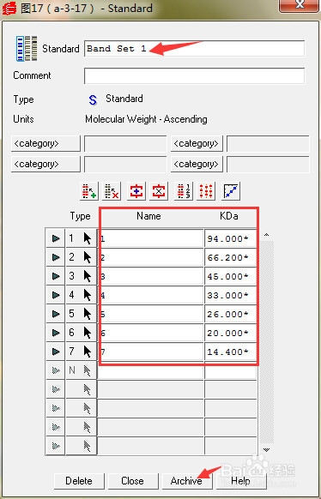Viewport: 321px width, 499px height.
Task: Click the delete band toolbar icon
Action: pyautogui.click(x=112, y=191)
